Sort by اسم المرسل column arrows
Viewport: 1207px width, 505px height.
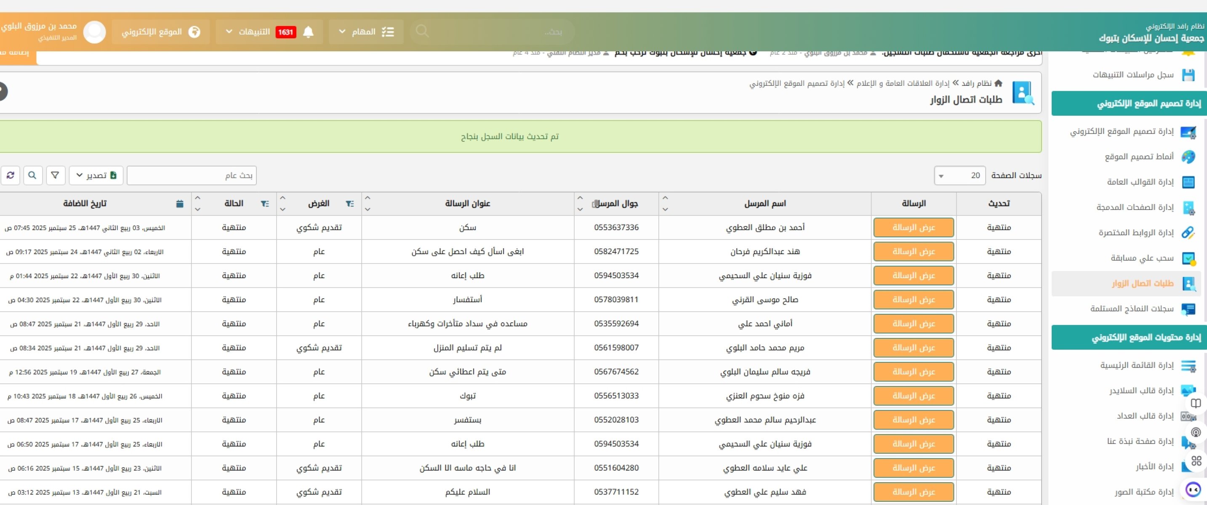(x=665, y=203)
